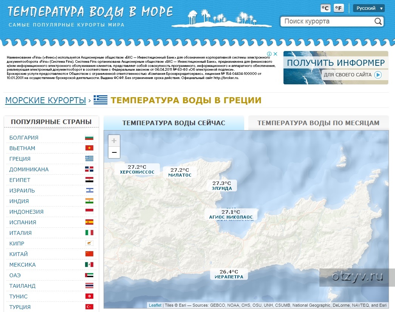Viewport: 395px width, 312px height.
Task: Switch to 'Температура воды по месяцам' tab
Action: (x=318, y=123)
